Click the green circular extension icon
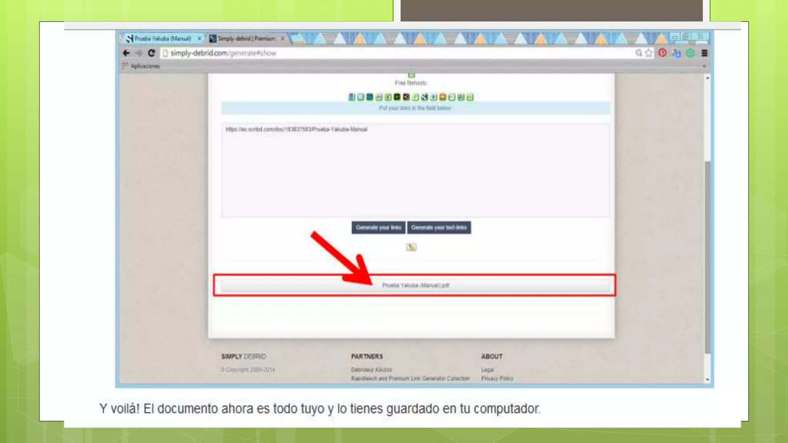 coord(690,53)
